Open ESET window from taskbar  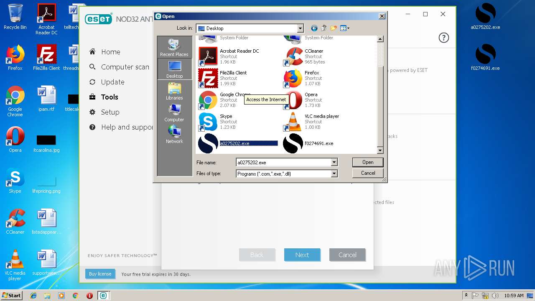pos(103,296)
